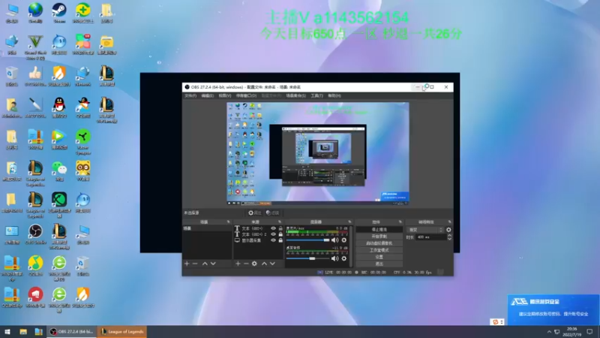Add a new scene with the plus icon

pos(187,264)
